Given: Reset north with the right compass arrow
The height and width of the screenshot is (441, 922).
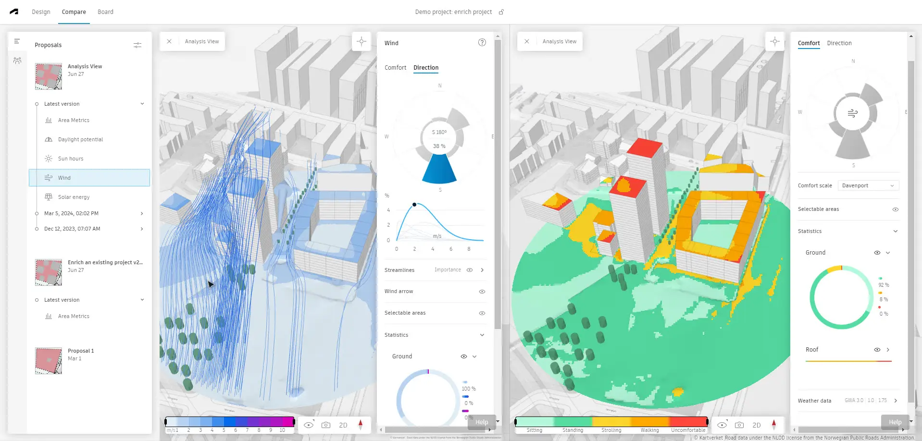Looking at the screenshot, I should [773, 425].
